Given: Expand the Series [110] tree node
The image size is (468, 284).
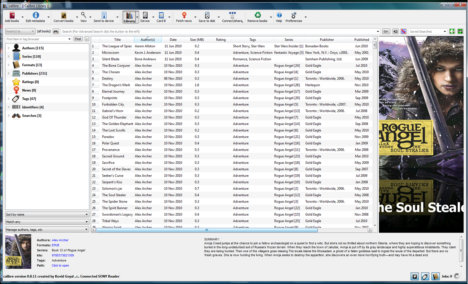Looking at the screenshot, I should pyautogui.click(x=9, y=56).
